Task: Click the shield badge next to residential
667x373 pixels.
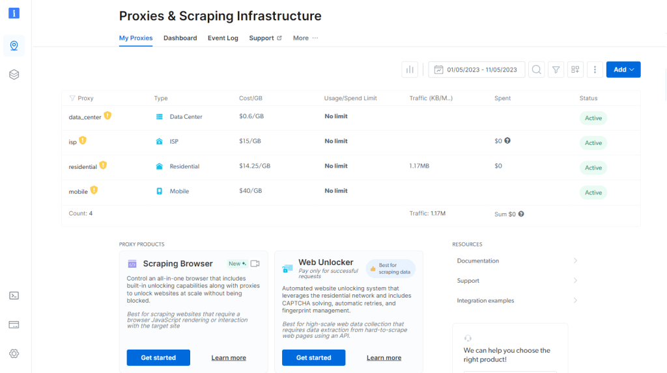Action: tap(103, 165)
